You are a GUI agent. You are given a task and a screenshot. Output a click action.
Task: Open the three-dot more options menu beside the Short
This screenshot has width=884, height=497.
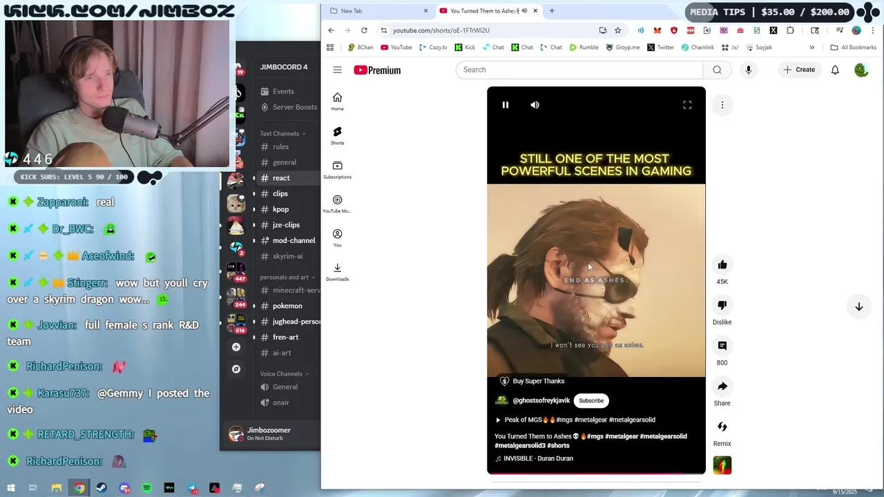tap(722, 105)
